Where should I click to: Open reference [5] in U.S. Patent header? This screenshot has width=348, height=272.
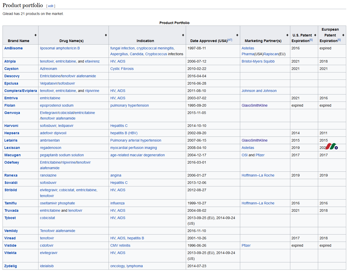click(311, 40)
